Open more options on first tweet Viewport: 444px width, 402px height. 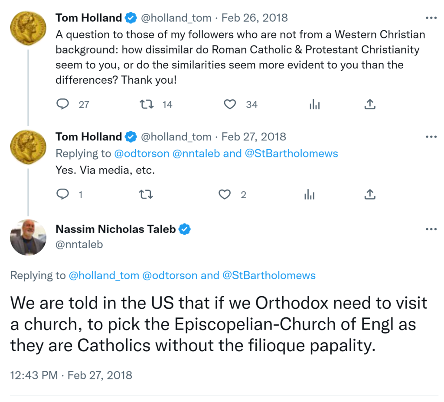click(431, 18)
